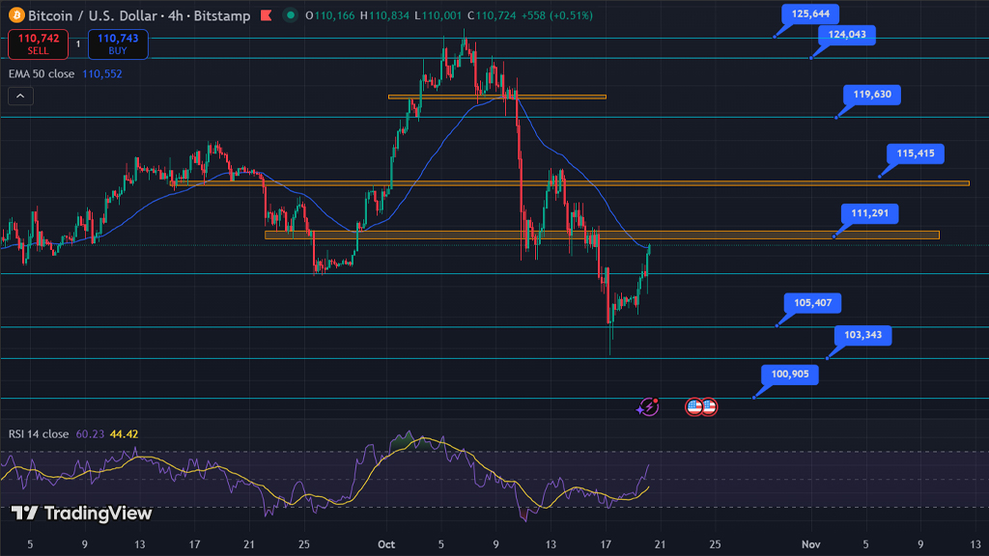Select the 119,630 price callout label

click(x=872, y=95)
